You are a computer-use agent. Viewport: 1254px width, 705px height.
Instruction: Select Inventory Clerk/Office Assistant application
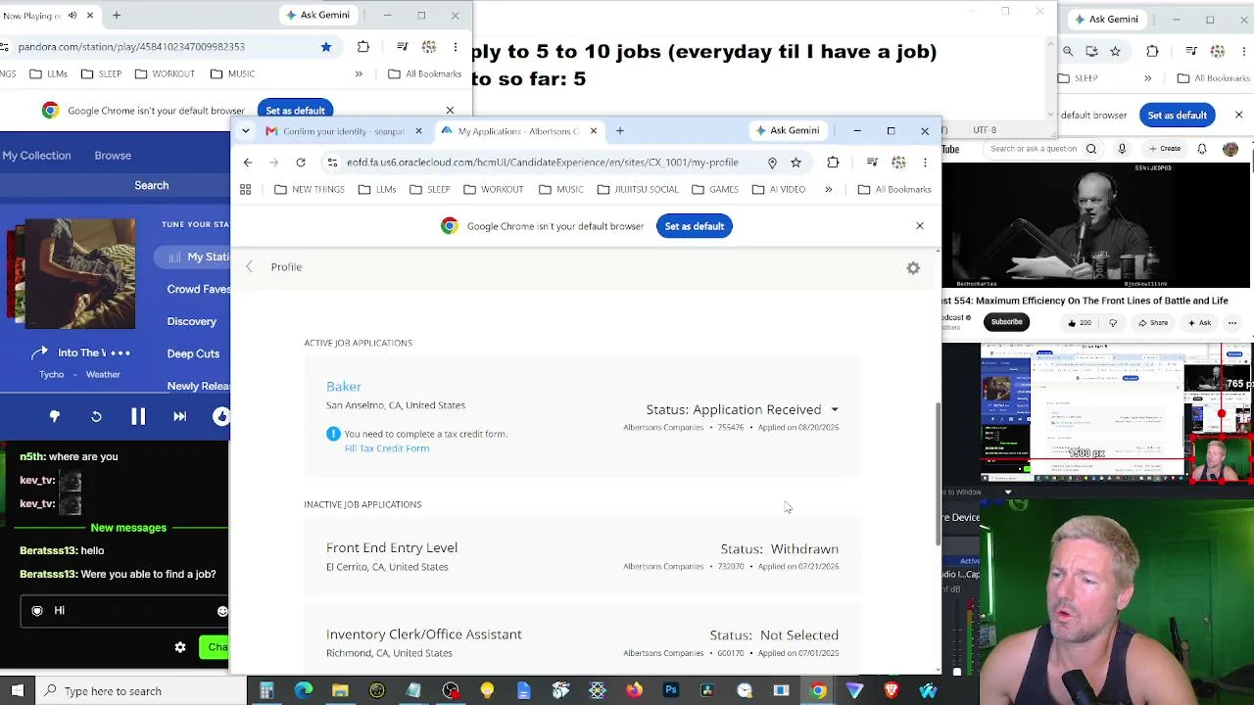424,634
